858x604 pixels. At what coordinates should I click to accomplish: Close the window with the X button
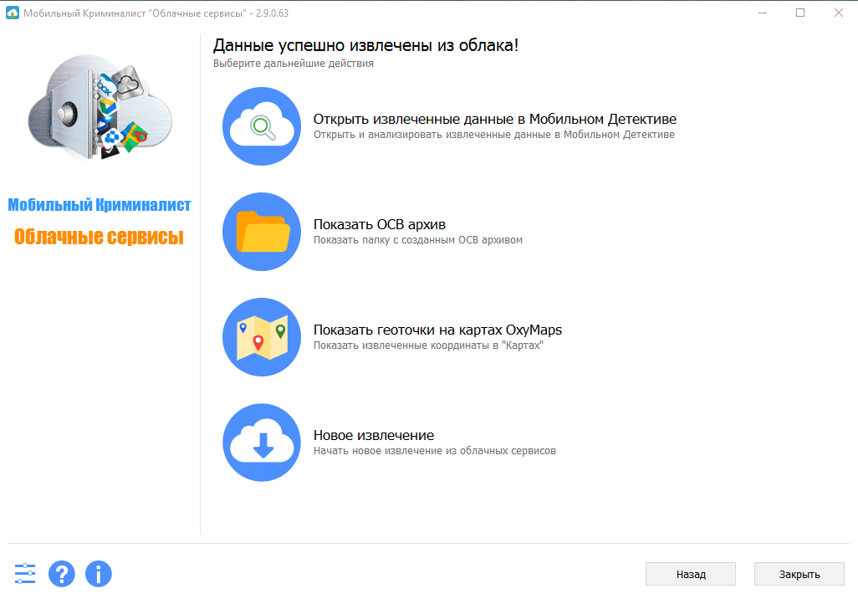[x=838, y=13]
